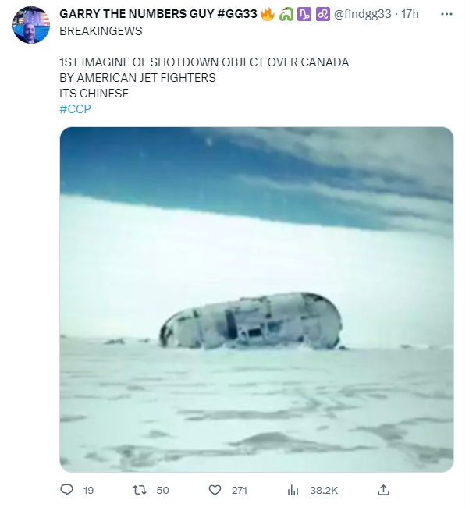
Task: Select the tweet text about shotdown object
Action: tap(204, 77)
